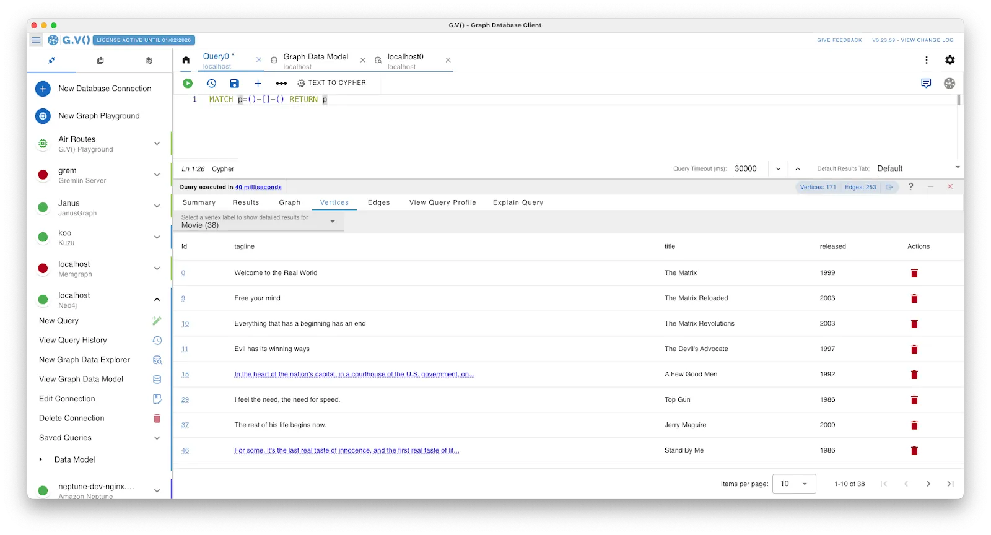Jump to last results page

click(950, 484)
